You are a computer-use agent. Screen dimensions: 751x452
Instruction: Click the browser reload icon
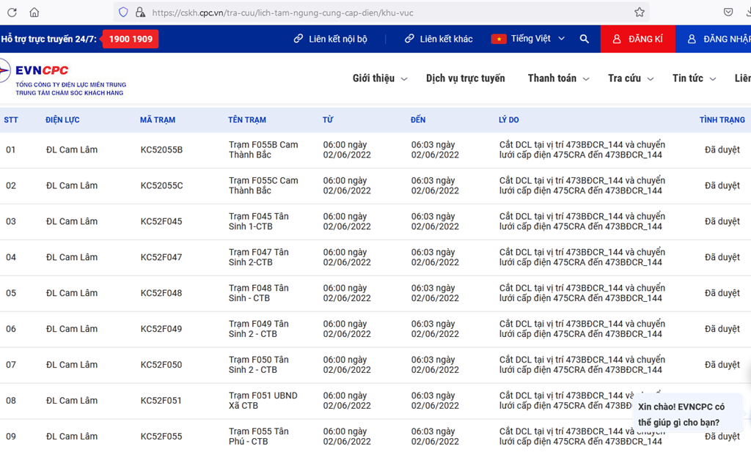(12, 12)
